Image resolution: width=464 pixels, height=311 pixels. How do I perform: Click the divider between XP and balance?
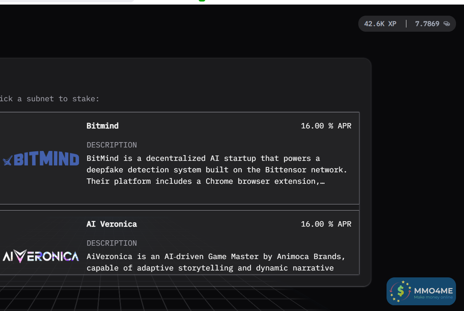(406, 24)
